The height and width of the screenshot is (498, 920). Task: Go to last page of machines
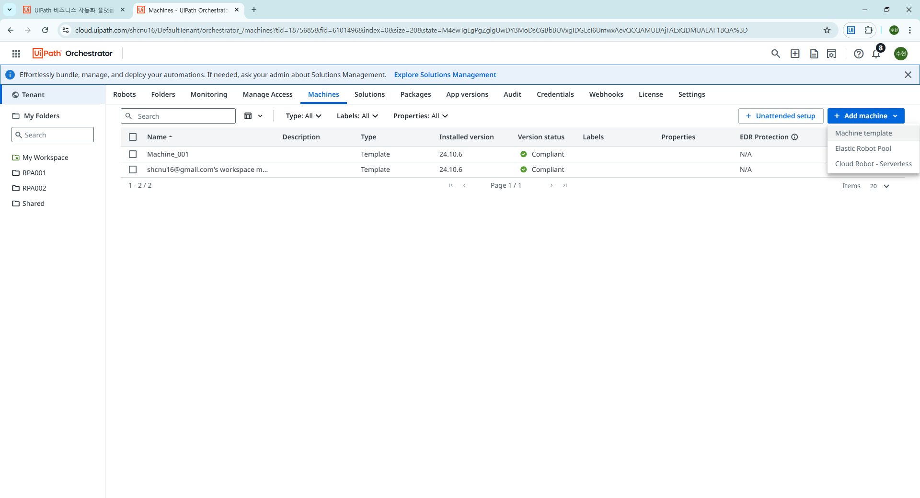point(565,185)
